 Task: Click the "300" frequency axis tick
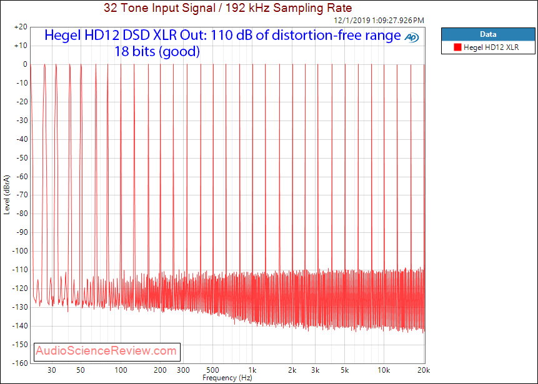[x=183, y=370]
